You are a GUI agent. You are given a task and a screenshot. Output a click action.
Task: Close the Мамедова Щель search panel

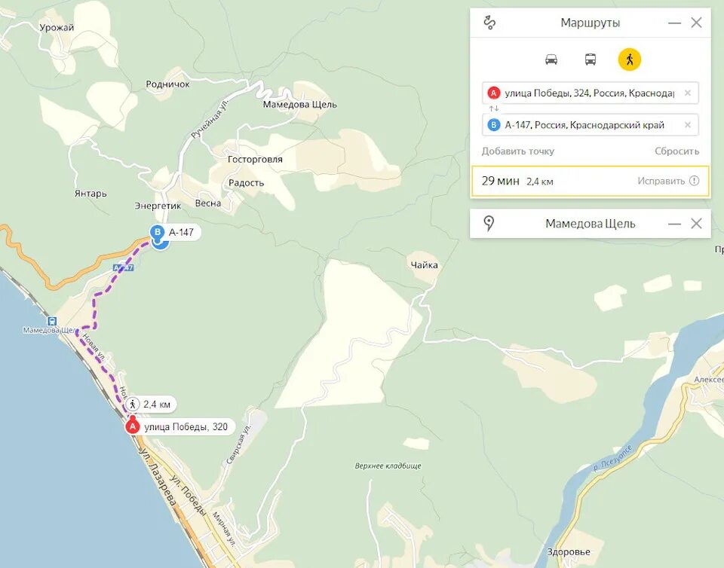[x=696, y=224]
